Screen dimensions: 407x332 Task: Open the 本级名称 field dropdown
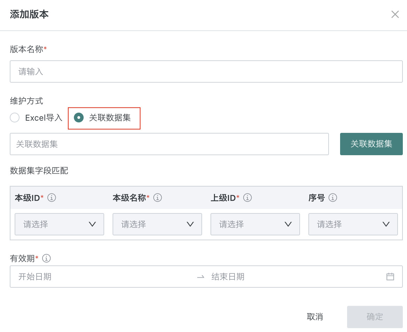pyautogui.click(x=157, y=224)
